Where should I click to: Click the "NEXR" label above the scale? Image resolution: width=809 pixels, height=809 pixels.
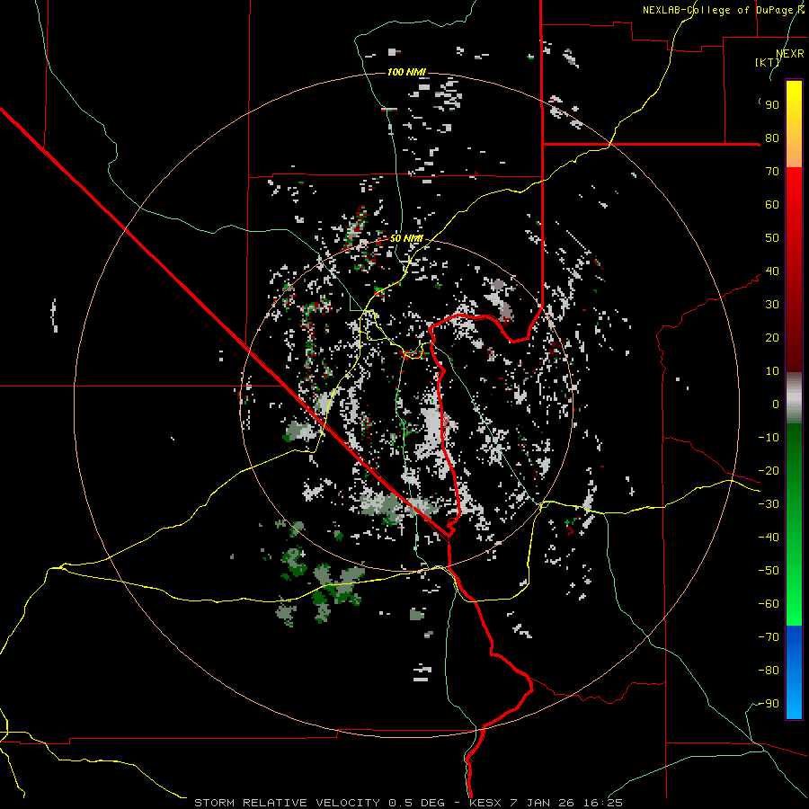[x=790, y=54]
